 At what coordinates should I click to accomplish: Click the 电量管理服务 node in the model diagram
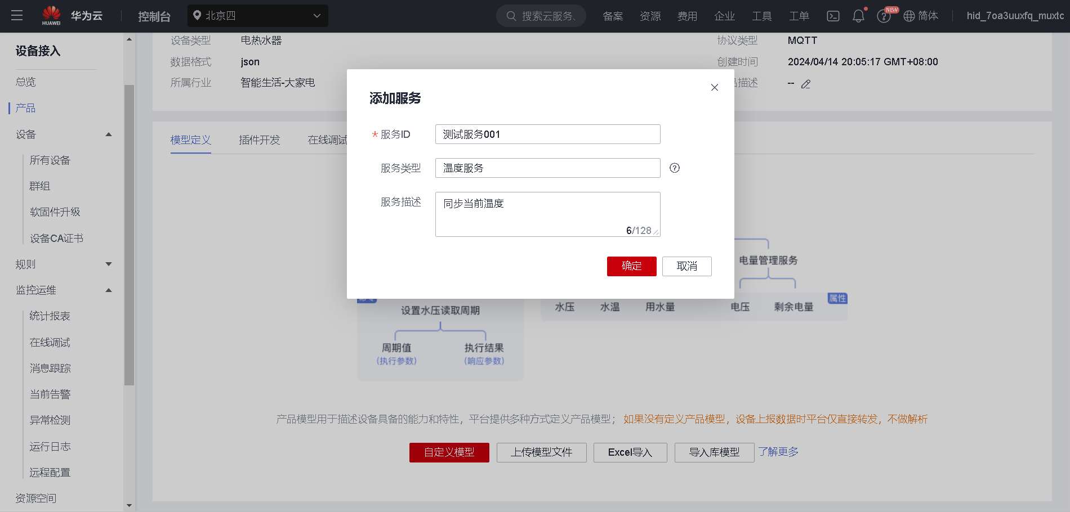coord(768,261)
